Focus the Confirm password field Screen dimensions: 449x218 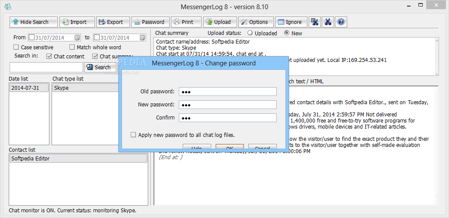tap(228, 118)
